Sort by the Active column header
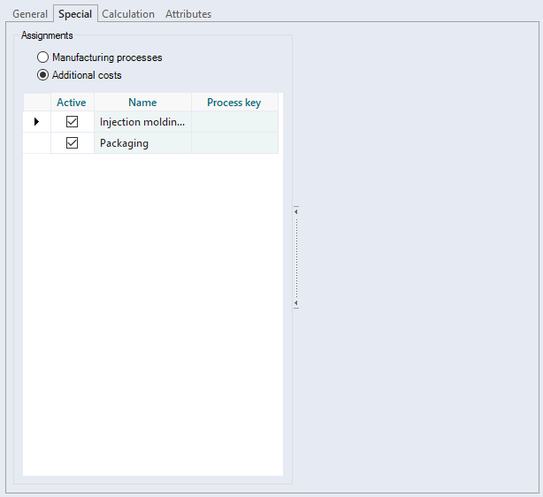Screen dimensions: 543x497 72,103
